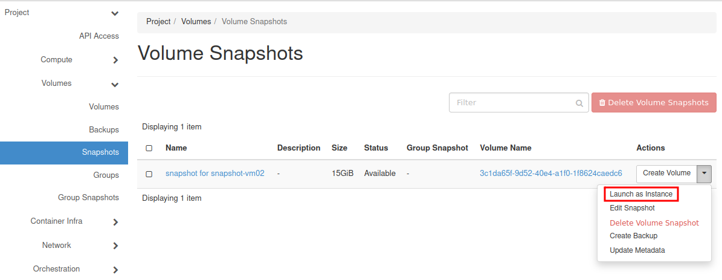
Task: Check the snapshot for snapshot-vm02 row checkbox
Action: [149, 174]
